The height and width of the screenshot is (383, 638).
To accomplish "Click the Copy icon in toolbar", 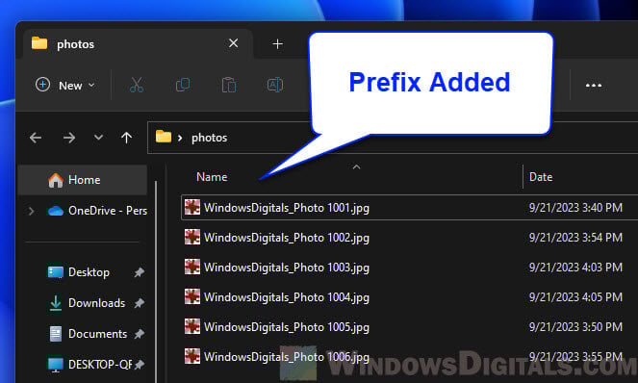I will coord(183,85).
